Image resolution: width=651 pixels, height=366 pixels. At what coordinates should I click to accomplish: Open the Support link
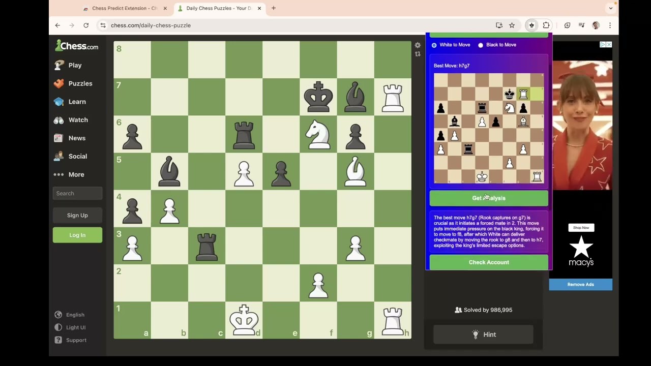coord(71,340)
